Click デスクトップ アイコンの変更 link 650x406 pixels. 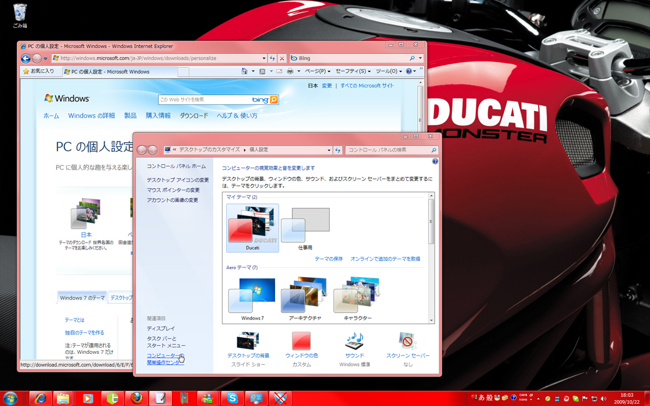click(178, 180)
